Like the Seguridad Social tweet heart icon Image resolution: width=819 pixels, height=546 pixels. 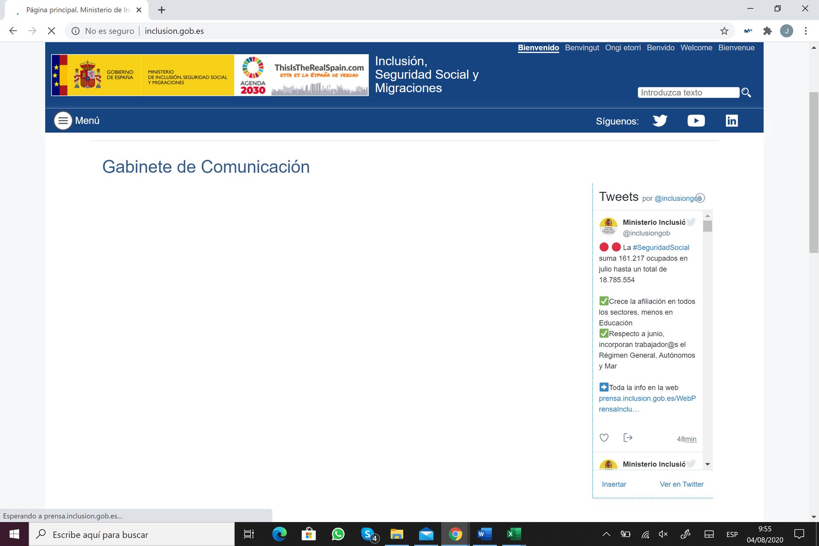pos(604,438)
